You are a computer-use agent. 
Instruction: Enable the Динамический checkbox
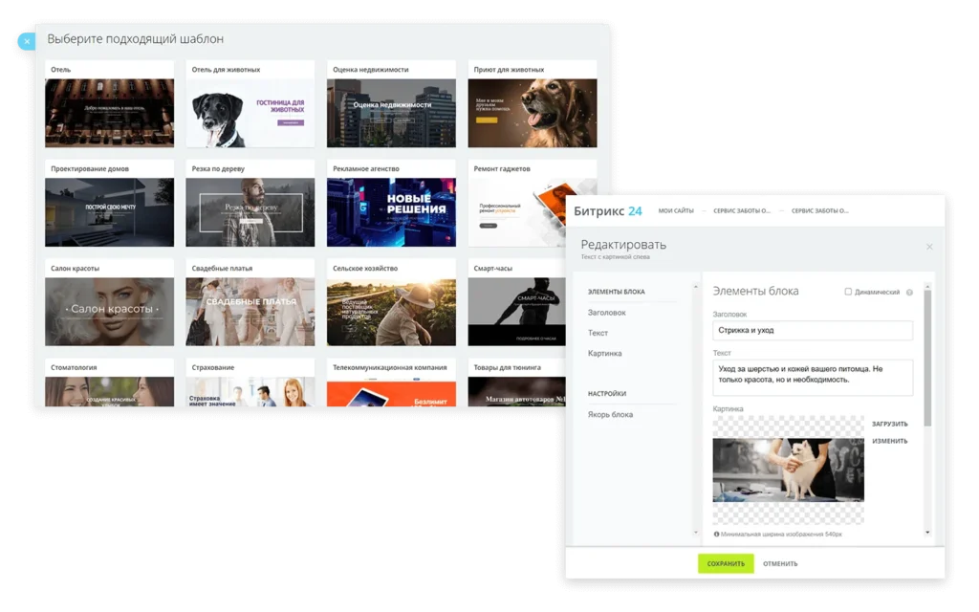click(x=848, y=292)
